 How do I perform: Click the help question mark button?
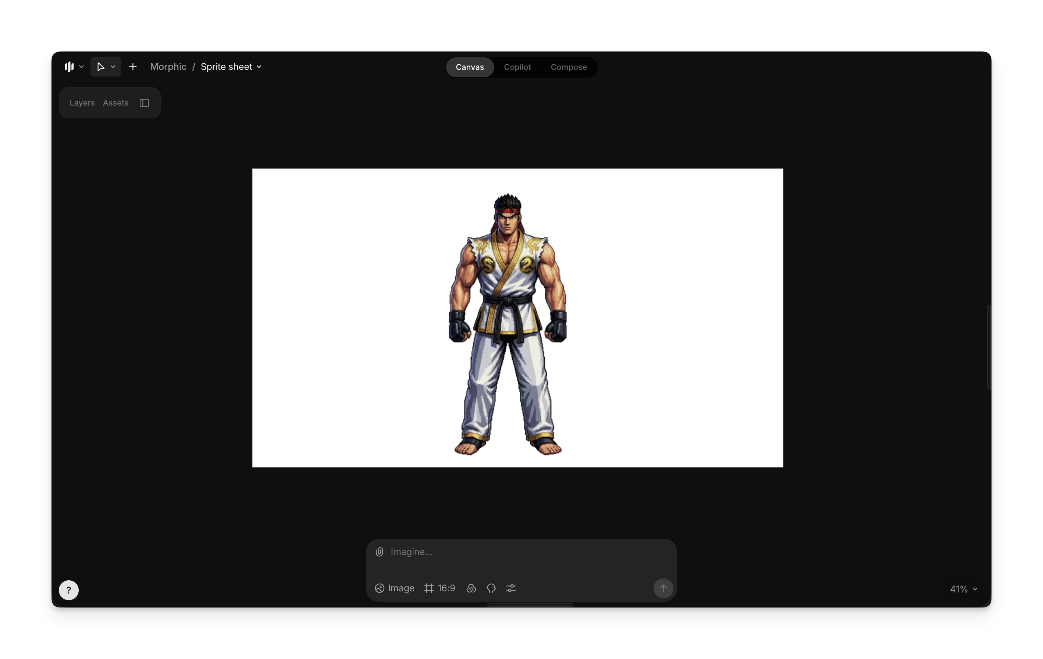tap(69, 590)
